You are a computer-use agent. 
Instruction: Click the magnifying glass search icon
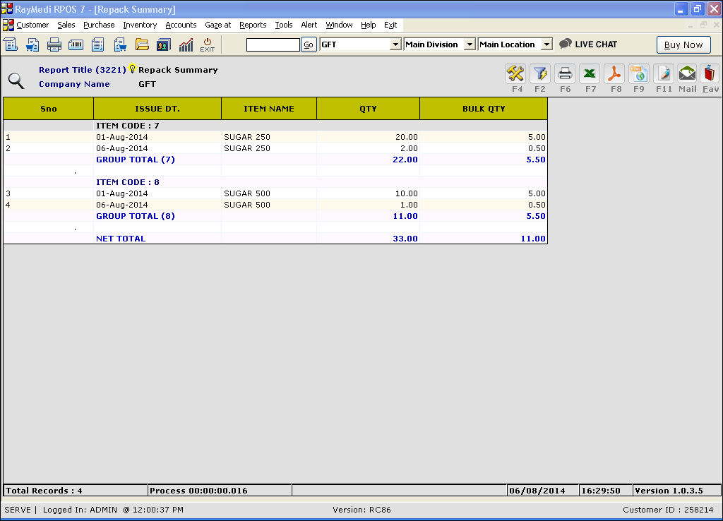(x=16, y=80)
